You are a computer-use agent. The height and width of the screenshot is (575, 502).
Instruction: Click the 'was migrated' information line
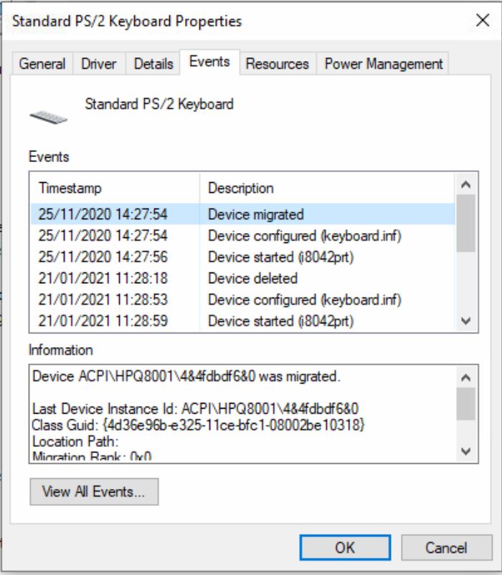186,376
